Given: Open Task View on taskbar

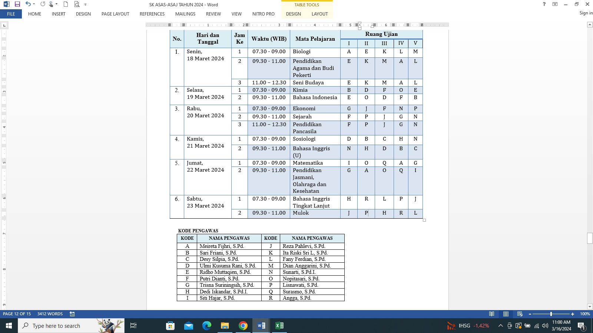Looking at the screenshot, I should (x=133, y=326).
